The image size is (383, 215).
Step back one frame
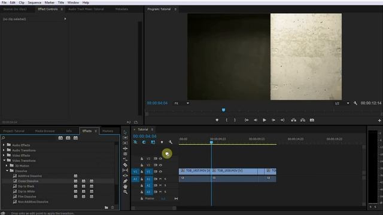click(256, 120)
